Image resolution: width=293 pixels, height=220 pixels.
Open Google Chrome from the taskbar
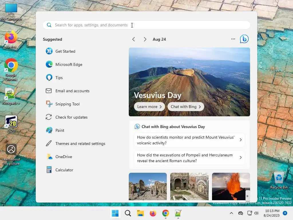(166, 213)
